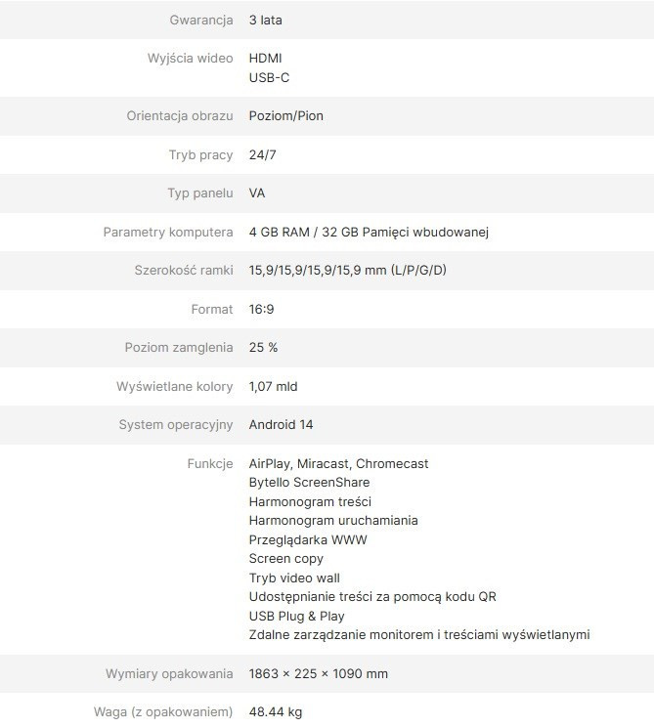654x728 pixels.
Task: Click the Szerokość ramki label
Action: coord(184,271)
